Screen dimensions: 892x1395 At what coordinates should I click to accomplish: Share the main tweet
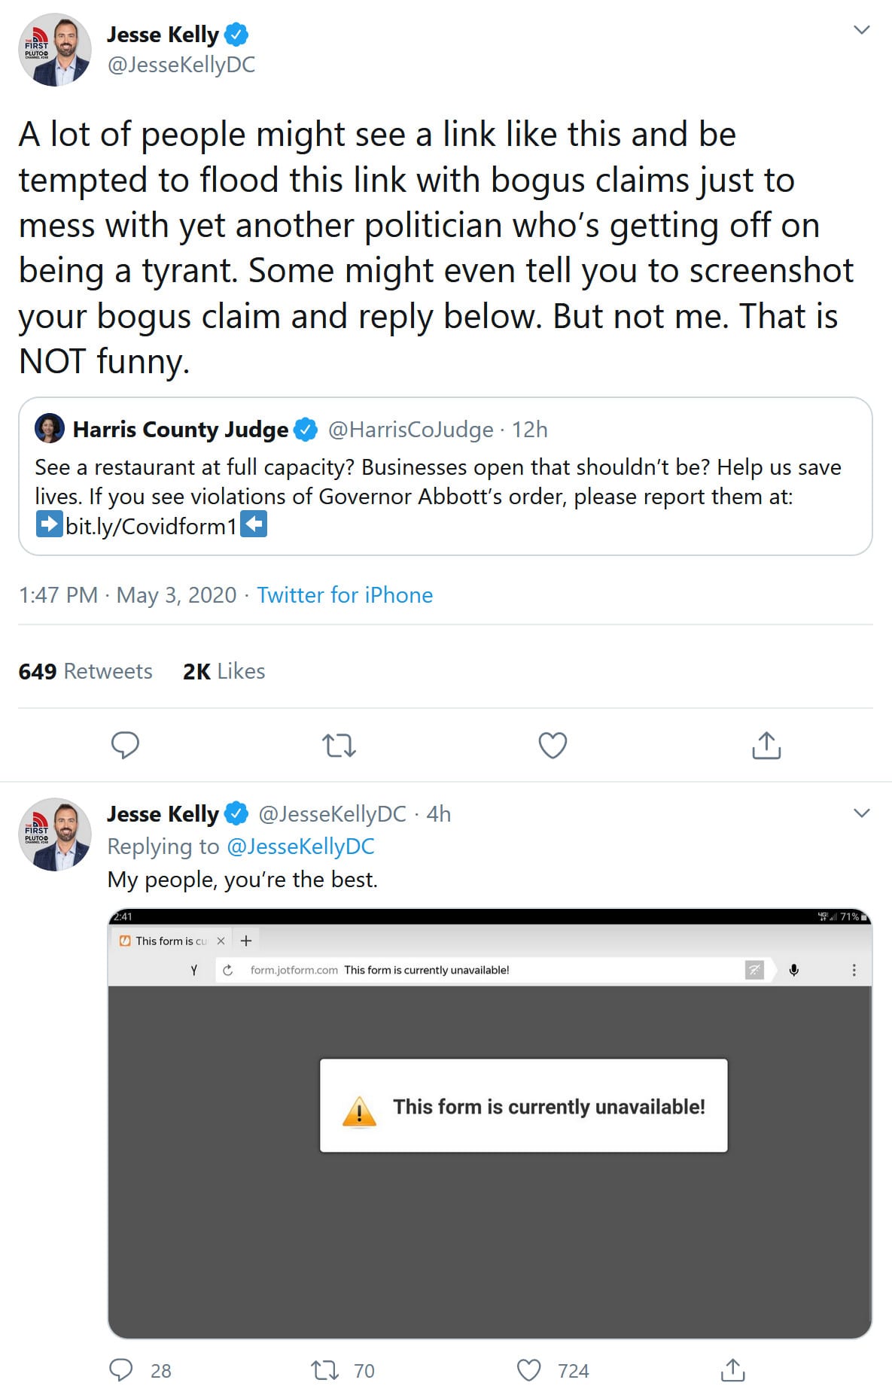pyautogui.click(x=766, y=745)
